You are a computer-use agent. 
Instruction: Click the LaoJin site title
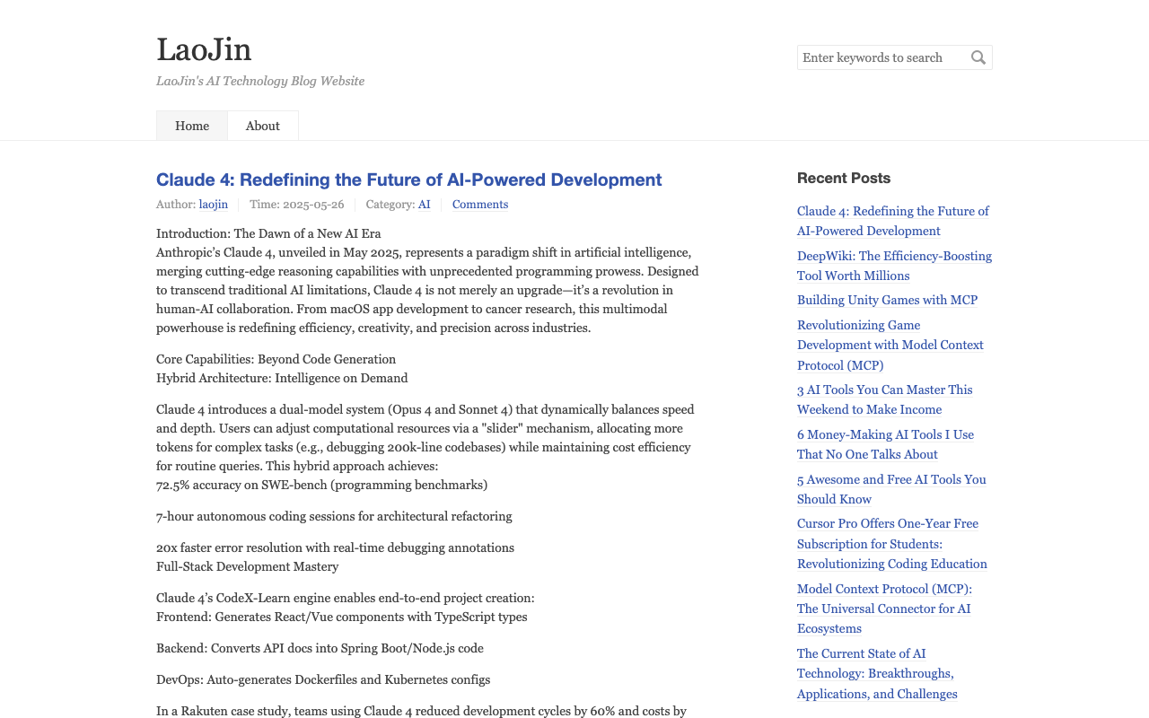point(204,50)
